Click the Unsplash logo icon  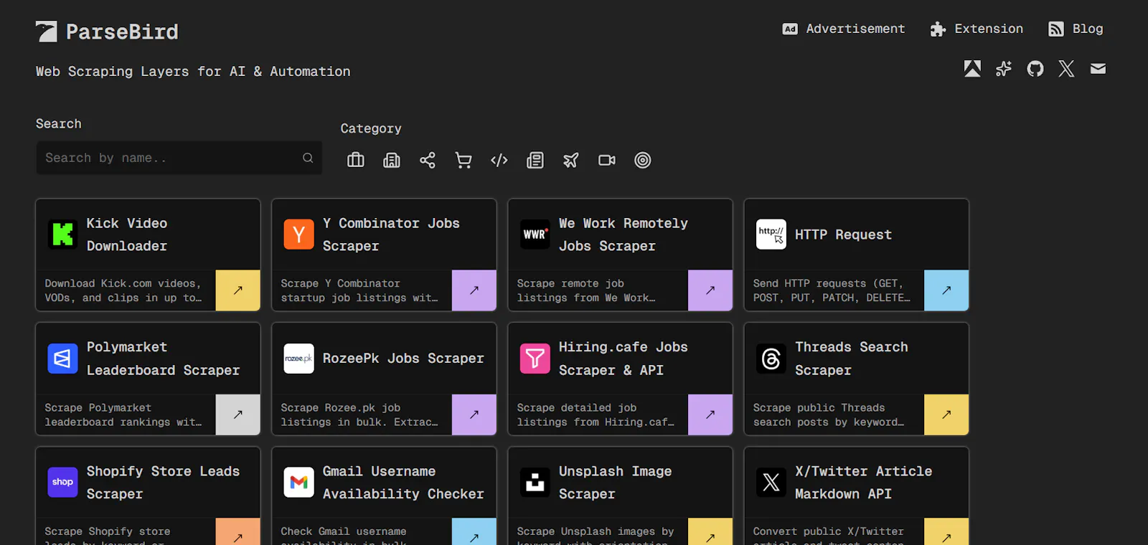tap(535, 483)
